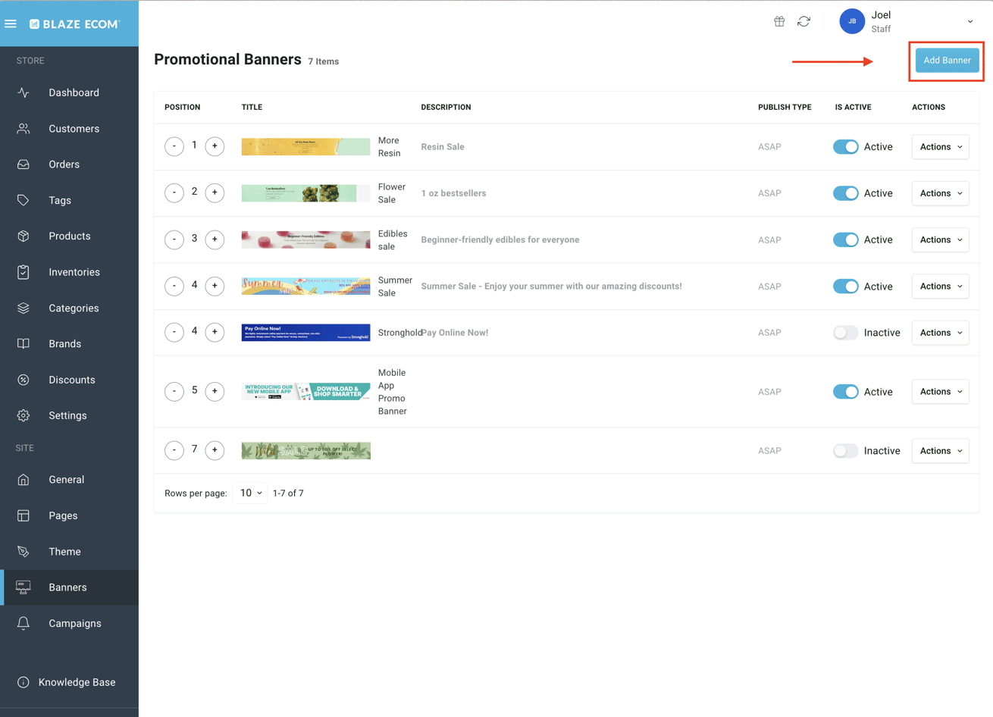The image size is (993, 717).
Task: Click the gift icon near the top bar
Action: coord(778,21)
